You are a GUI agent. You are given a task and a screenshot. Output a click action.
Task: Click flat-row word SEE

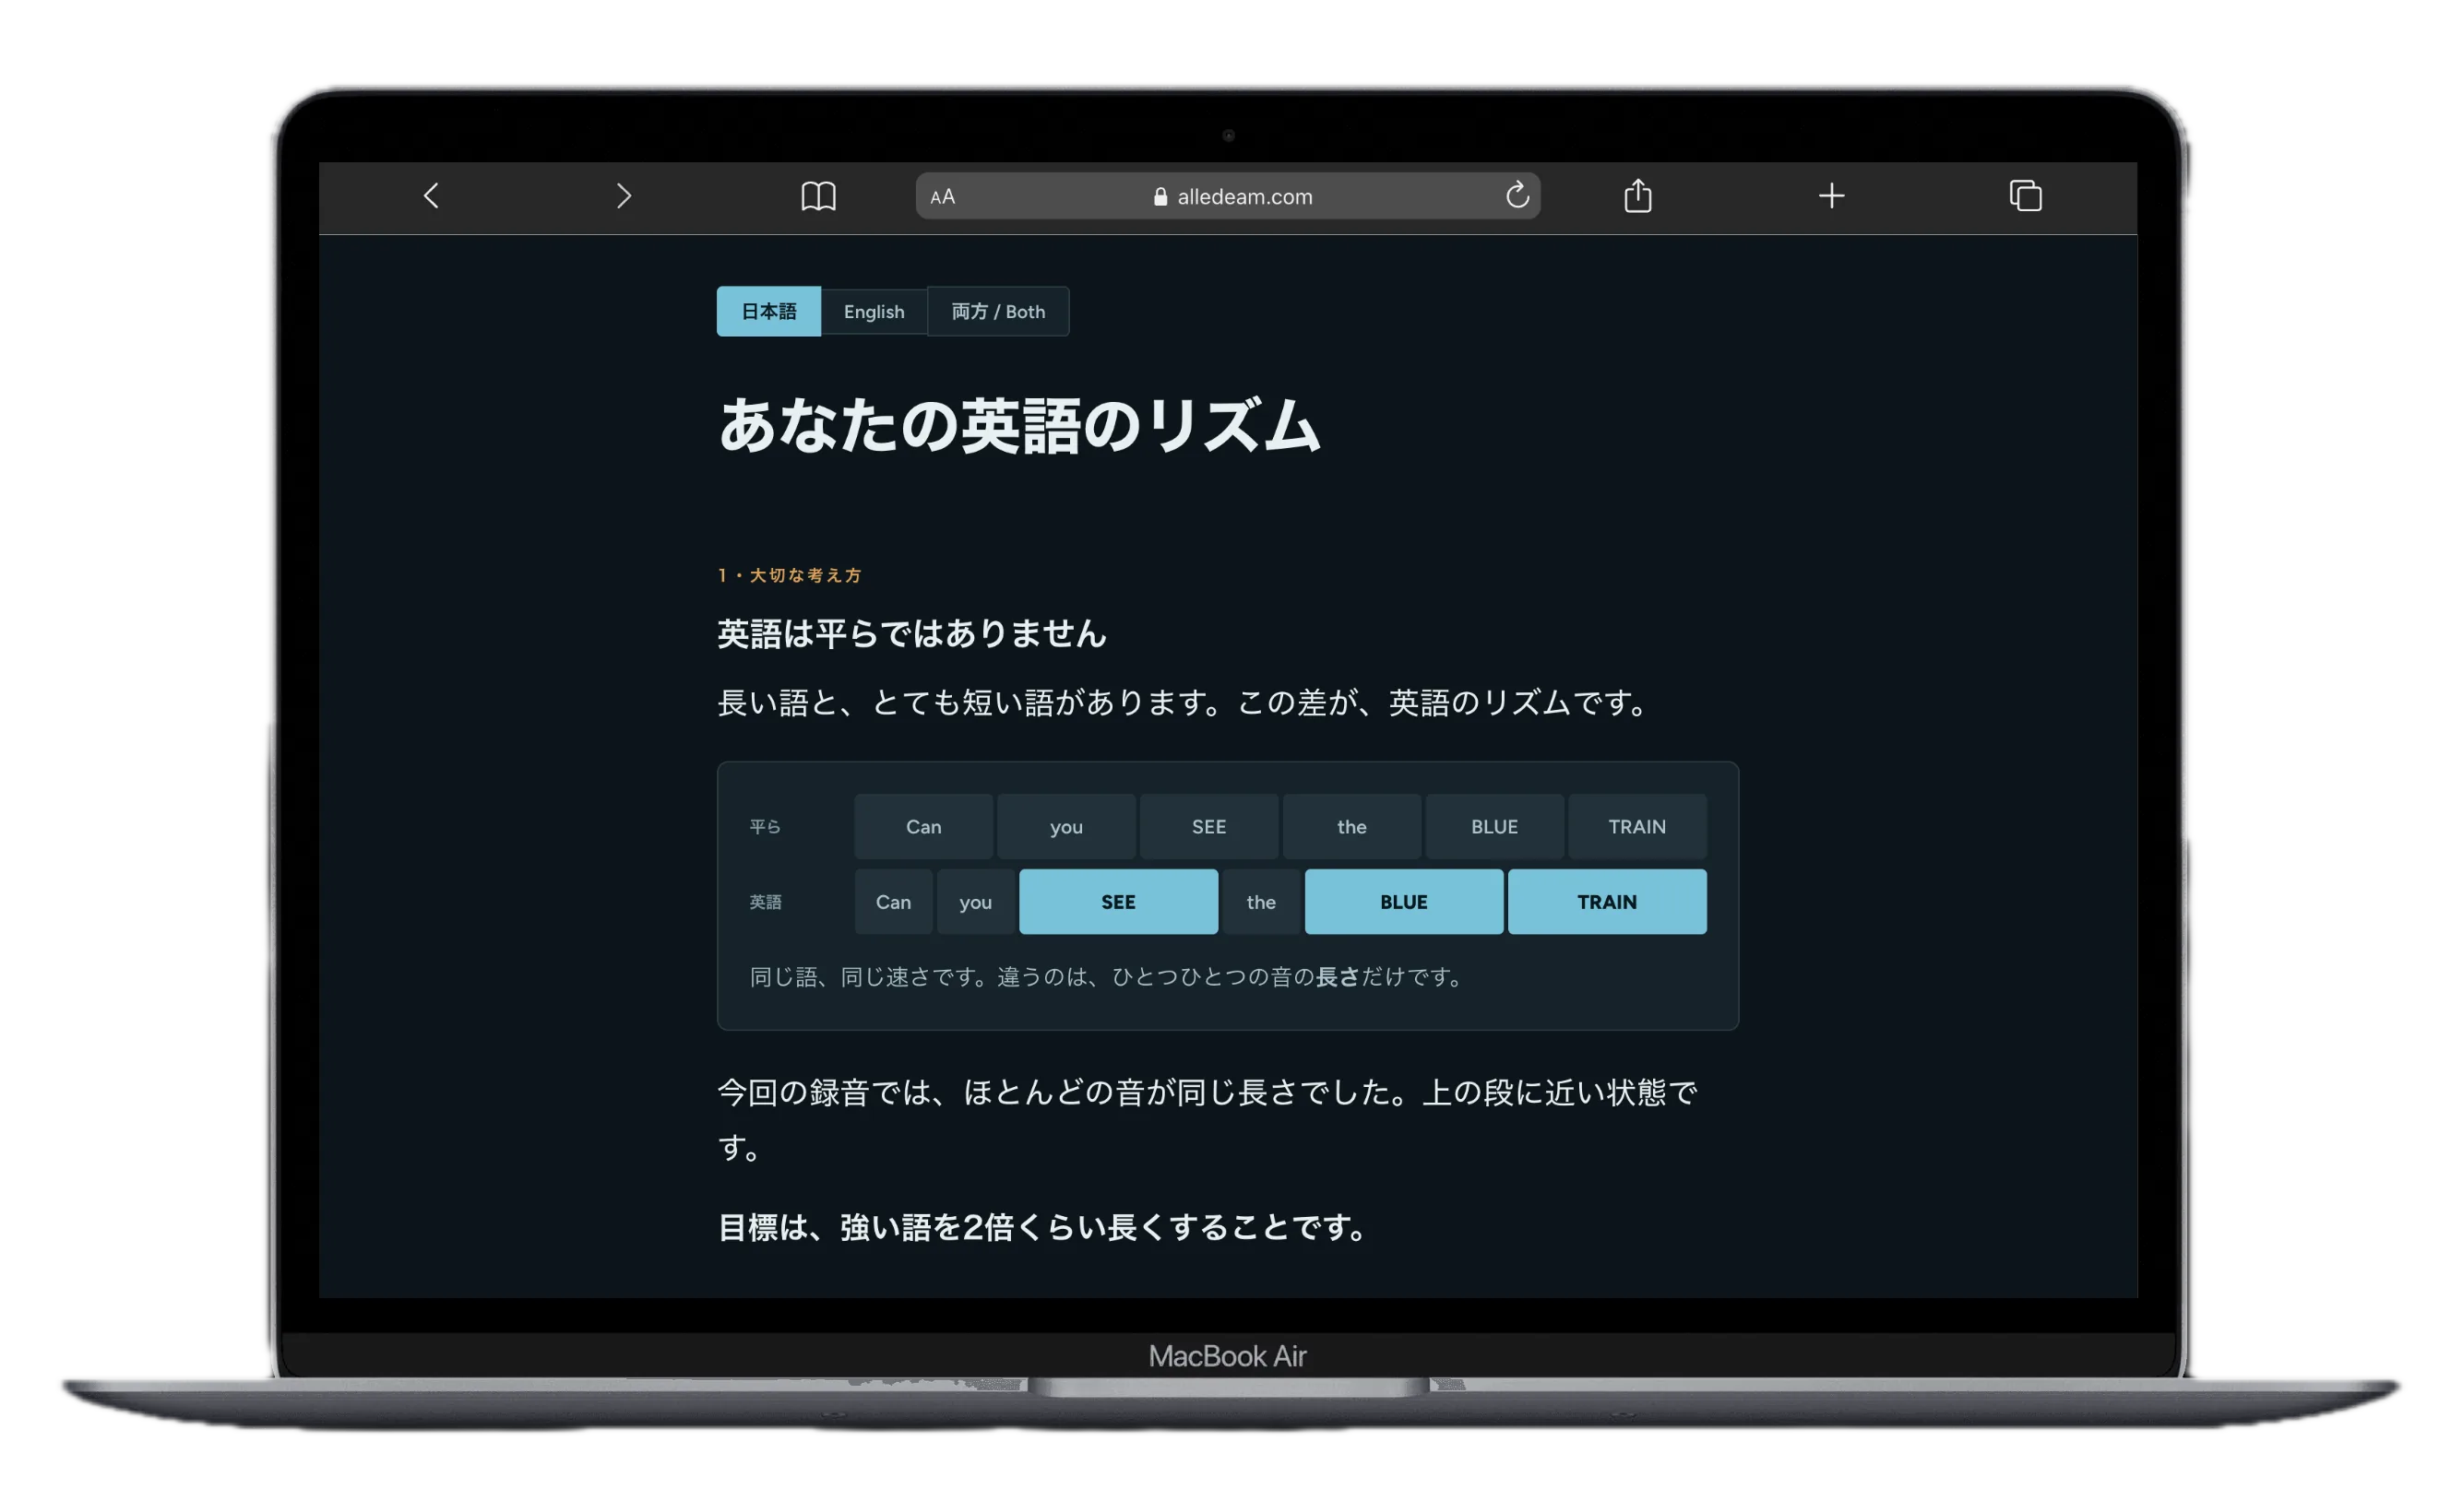[1208, 826]
